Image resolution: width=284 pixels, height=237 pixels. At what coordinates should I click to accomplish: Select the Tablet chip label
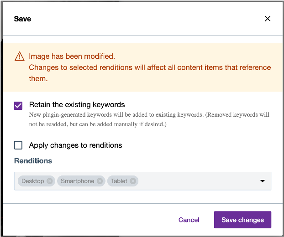coord(119,181)
